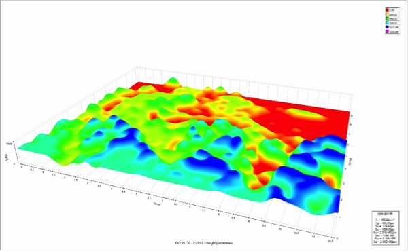
Task: Click the value text beside the magenta swatch
Action: coord(394,31)
